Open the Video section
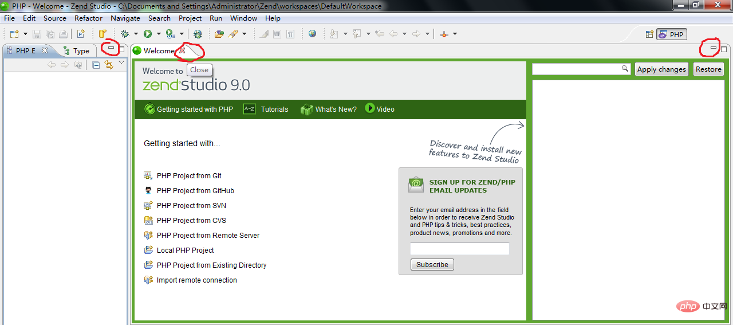Screen dimensions: 733x325 click(380, 108)
